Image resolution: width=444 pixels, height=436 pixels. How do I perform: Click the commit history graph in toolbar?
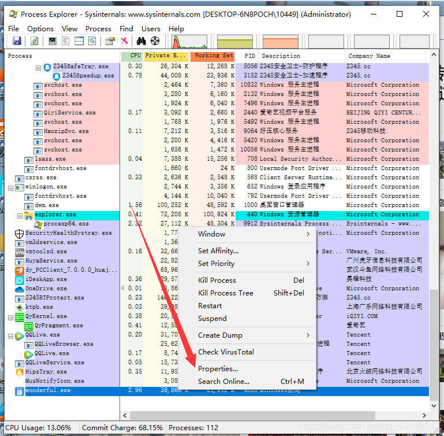[x=235, y=42]
